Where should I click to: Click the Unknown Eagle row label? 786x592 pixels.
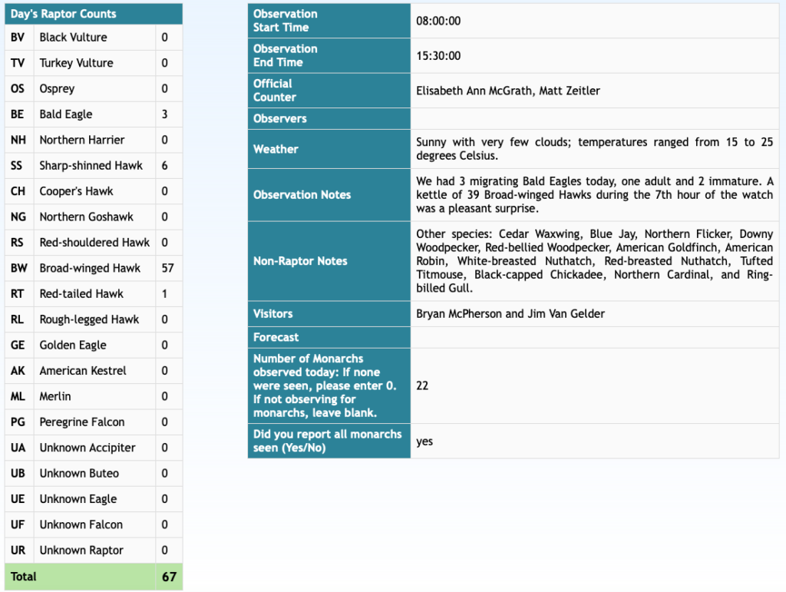78,499
